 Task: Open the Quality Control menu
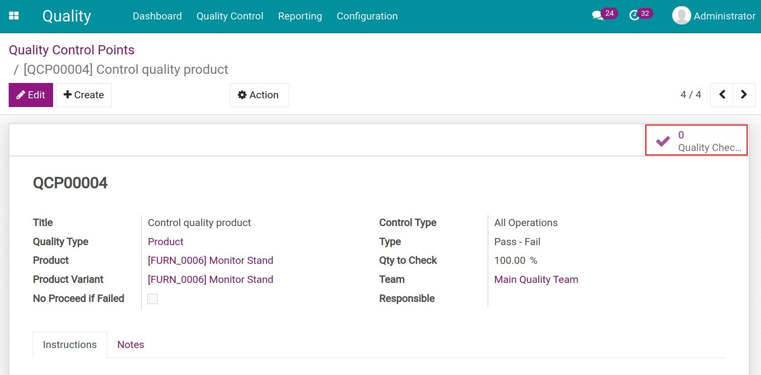229,16
